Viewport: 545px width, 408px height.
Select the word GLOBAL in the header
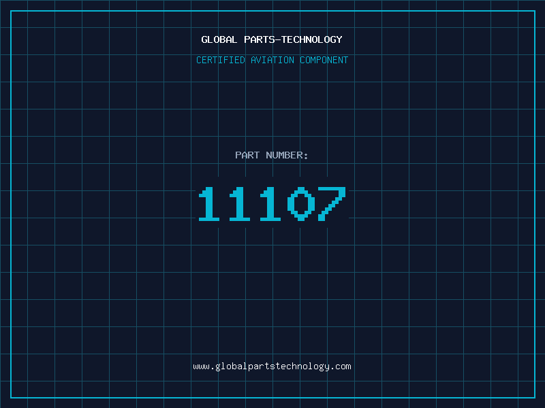[219, 39]
